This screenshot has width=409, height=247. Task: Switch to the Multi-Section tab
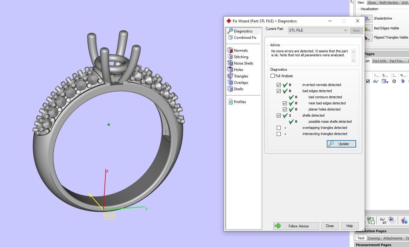pos(389,2)
